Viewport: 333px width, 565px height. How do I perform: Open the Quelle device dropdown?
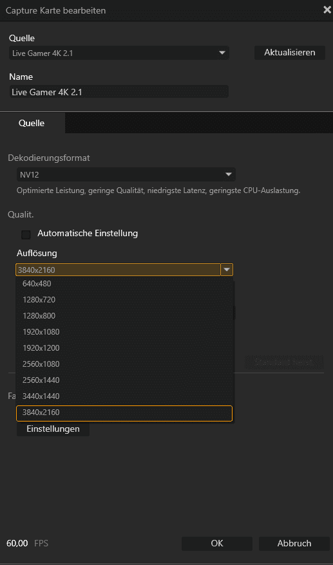119,53
